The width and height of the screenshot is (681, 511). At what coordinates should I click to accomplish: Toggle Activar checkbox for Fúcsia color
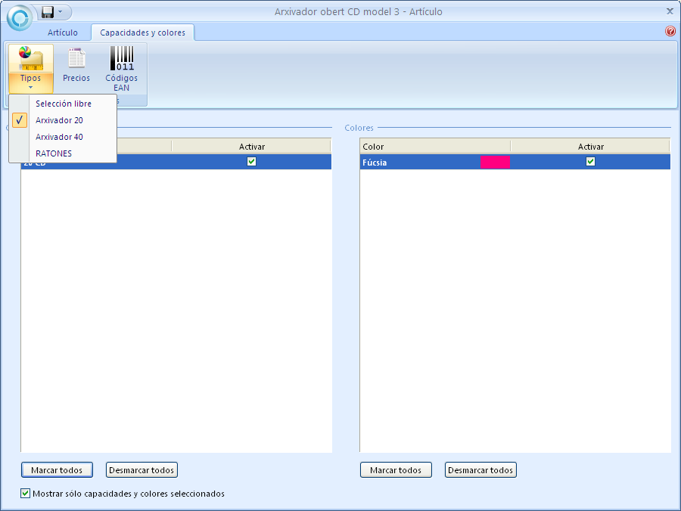click(591, 162)
